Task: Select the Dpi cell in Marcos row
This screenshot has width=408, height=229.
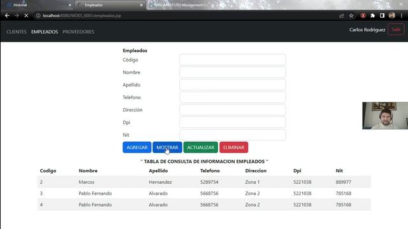Action: point(302,182)
